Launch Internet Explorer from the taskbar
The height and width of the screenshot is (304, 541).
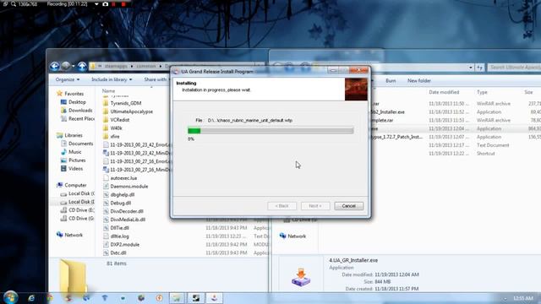click(31, 298)
